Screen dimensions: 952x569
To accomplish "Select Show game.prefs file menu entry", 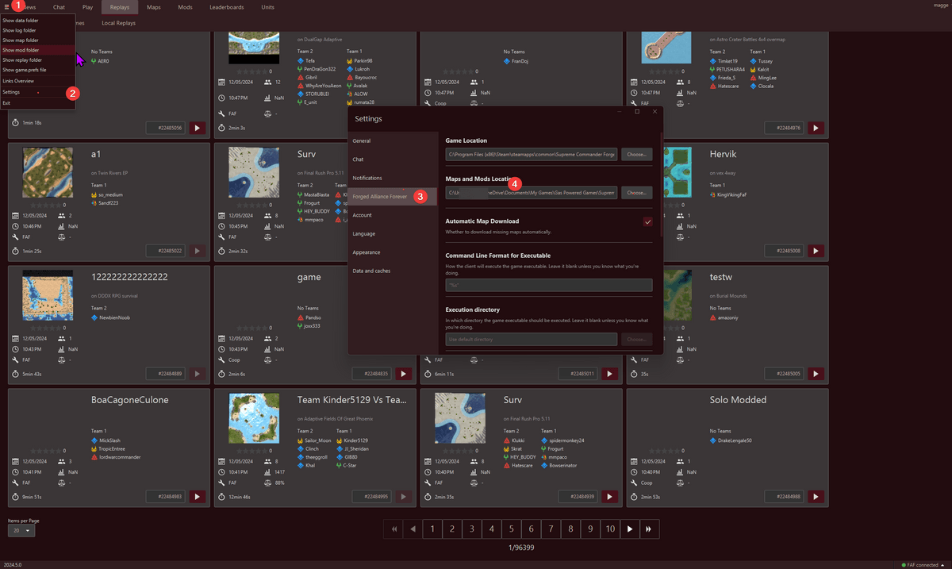I will (x=38, y=70).
